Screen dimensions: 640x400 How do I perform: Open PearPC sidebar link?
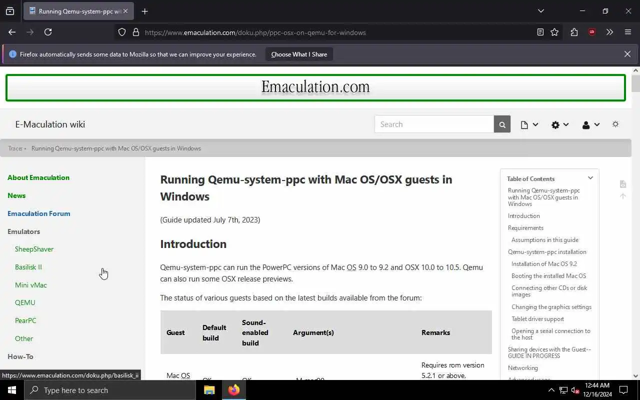(x=25, y=320)
